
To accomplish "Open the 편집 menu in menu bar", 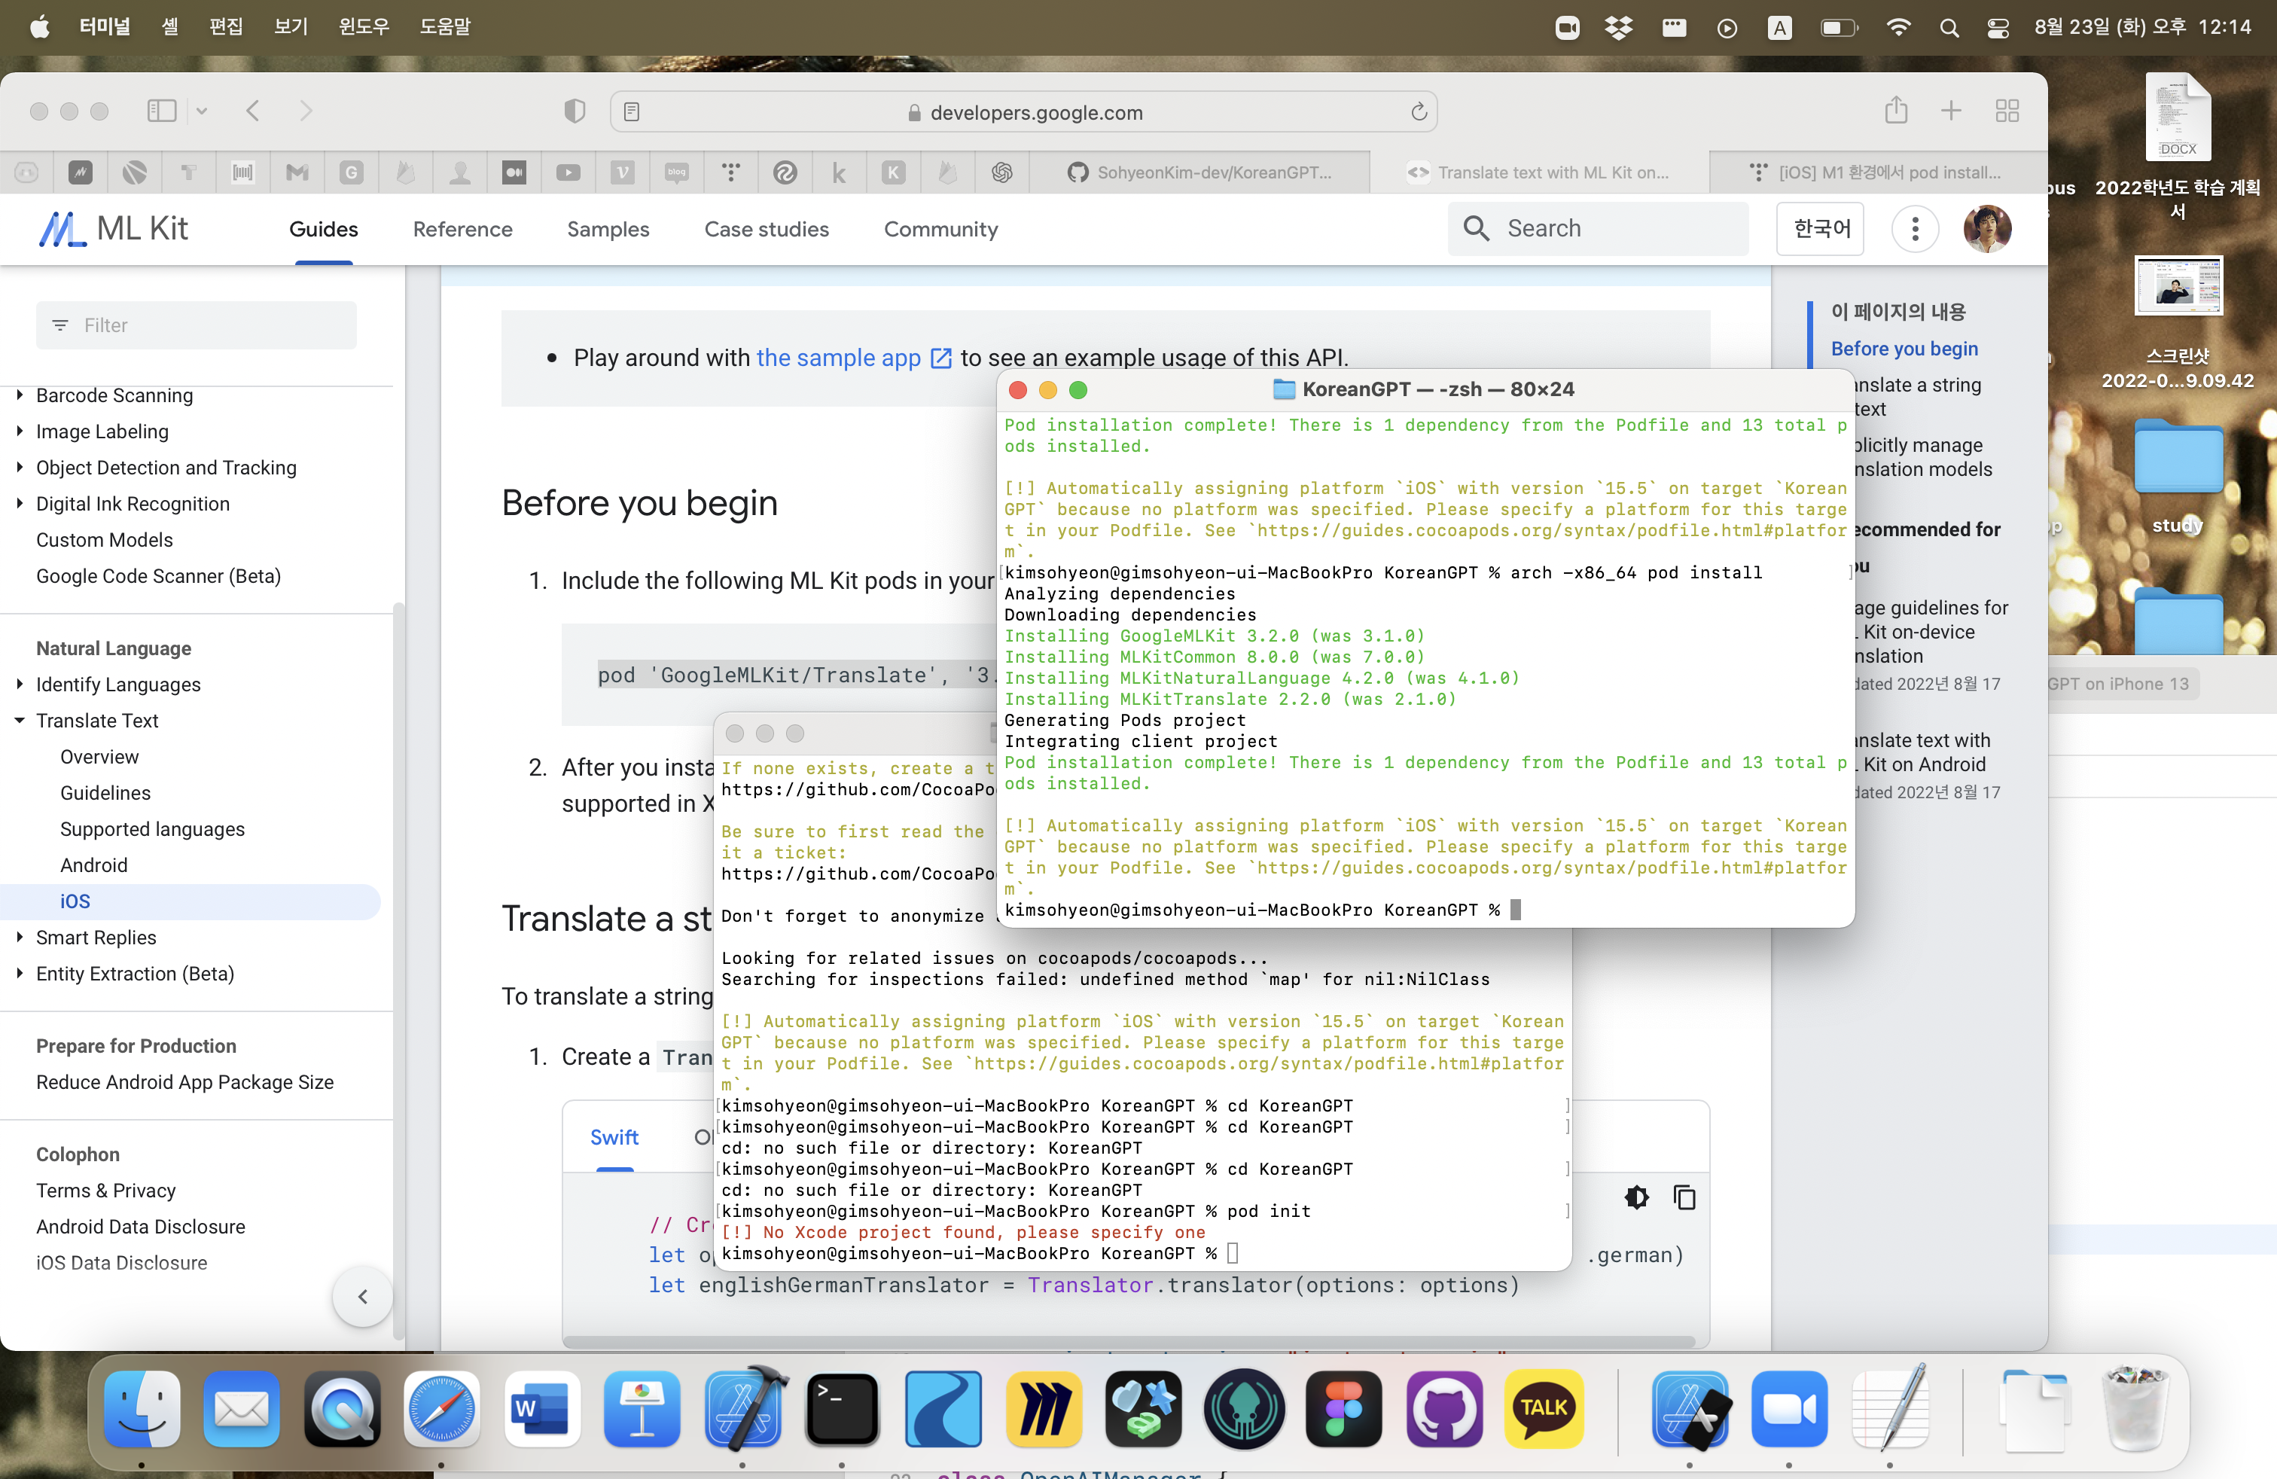I will (x=226, y=27).
